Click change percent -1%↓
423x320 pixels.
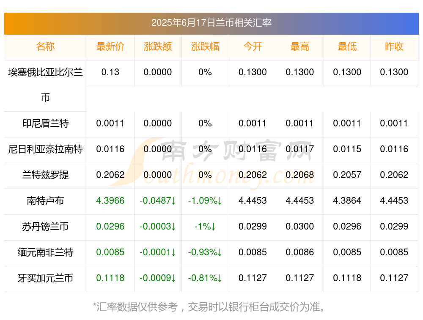[205, 227]
